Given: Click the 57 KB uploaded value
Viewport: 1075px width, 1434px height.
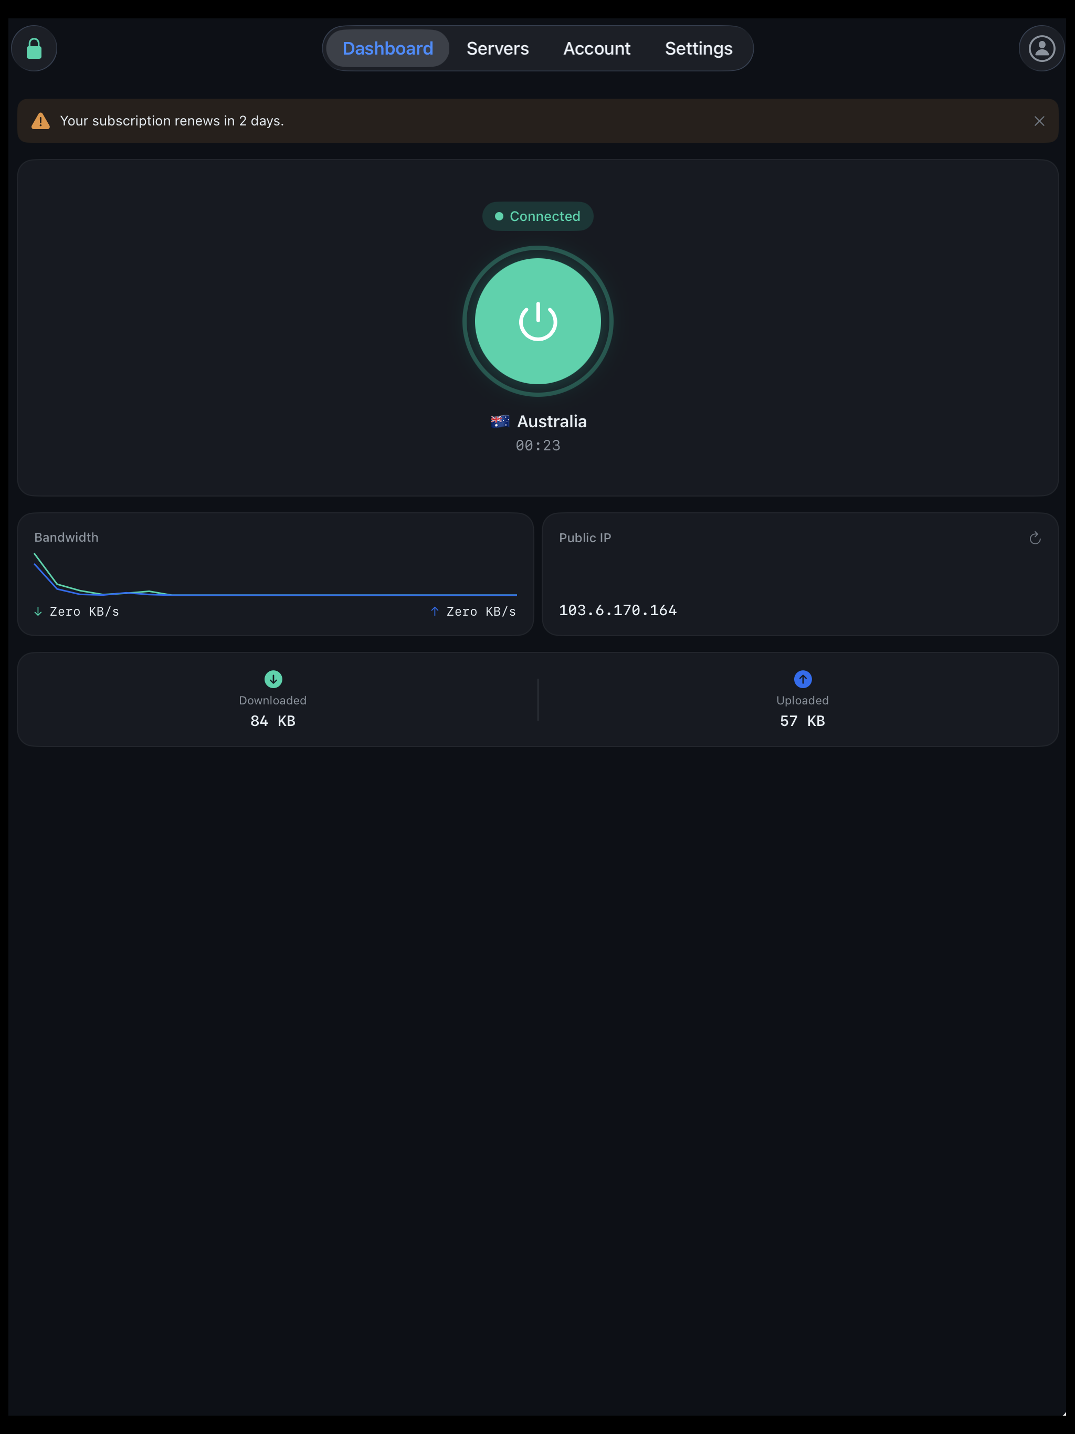Looking at the screenshot, I should click(x=803, y=721).
